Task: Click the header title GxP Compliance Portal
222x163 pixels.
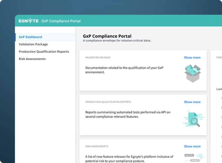Action: click(61, 21)
